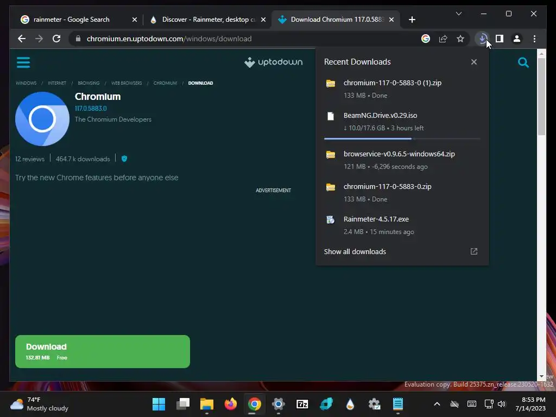Open Chrome three-dot menu

point(534,39)
